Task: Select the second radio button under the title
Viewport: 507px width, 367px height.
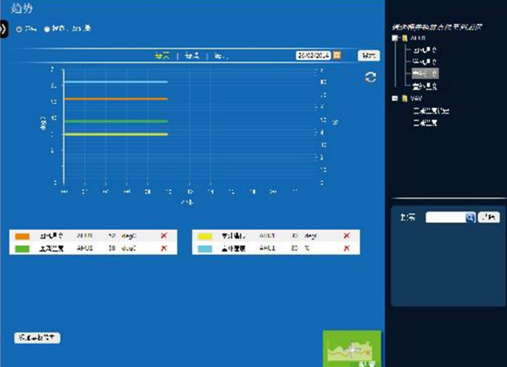Action: point(47,29)
